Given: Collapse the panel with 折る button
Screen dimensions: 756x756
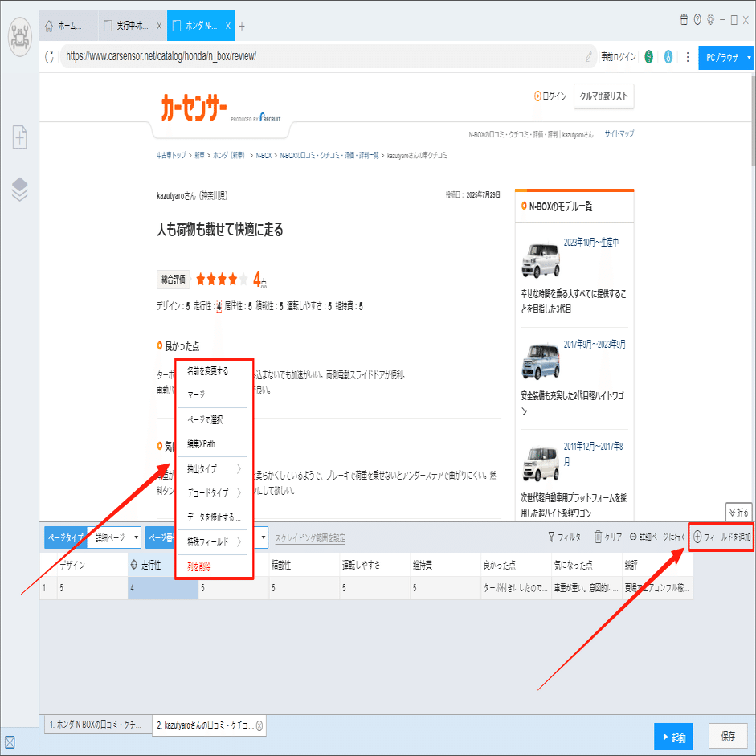Looking at the screenshot, I should pos(738,512).
